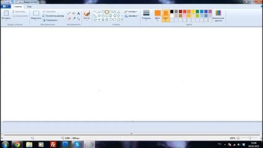
Task: Select the Magnifier tool
Action: click(x=78, y=18)
